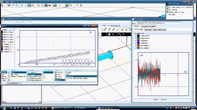The image size is (197, 110).
Task: Select Инспектор in the small window list
Action: 173,9
